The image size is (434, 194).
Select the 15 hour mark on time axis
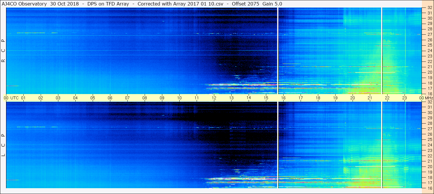pos(266,98)
